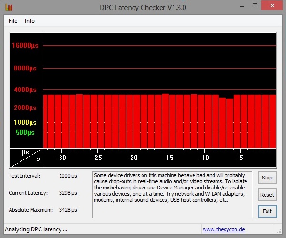Click the -5 time axis label
Viewport: 286px width, 238px height.
[240, 158]
